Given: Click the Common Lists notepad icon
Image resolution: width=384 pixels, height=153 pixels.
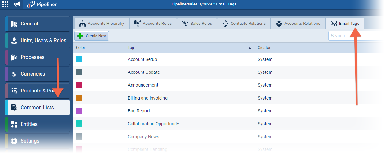Looking at the screenshot, I should (x=14, y=107).
